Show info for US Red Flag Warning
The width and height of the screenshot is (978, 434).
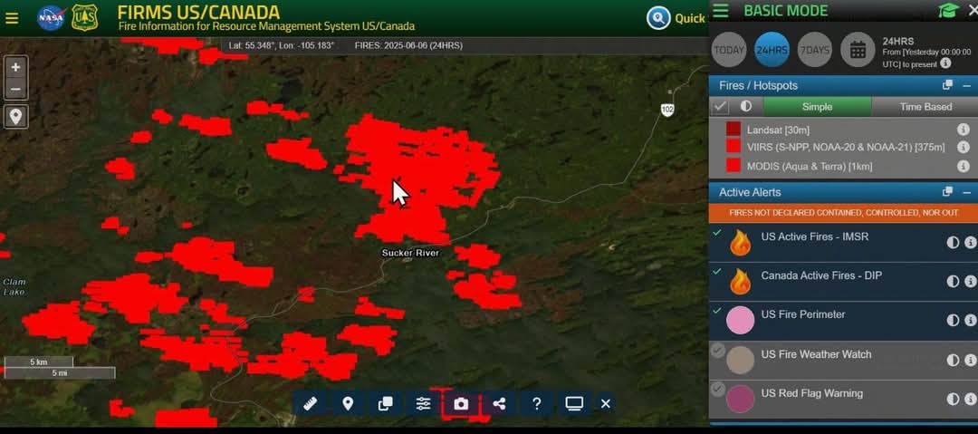click(x=970, y=399)
